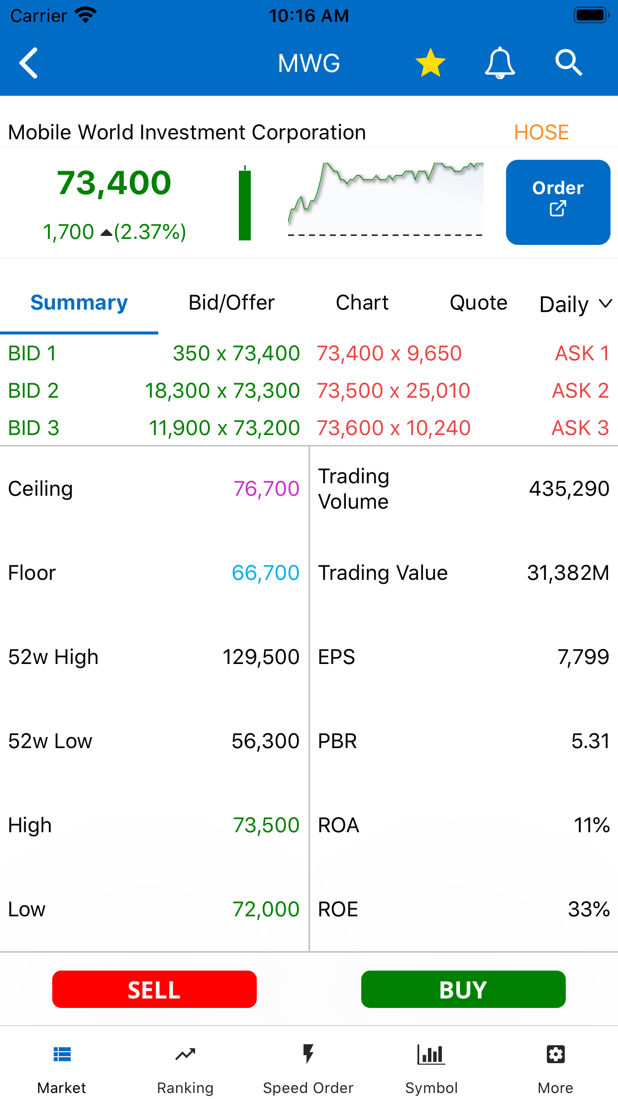This screenshot has width=618, height=1099.
Task: Open the Bid/Offer tab
Action: click(x=231, y=303)
